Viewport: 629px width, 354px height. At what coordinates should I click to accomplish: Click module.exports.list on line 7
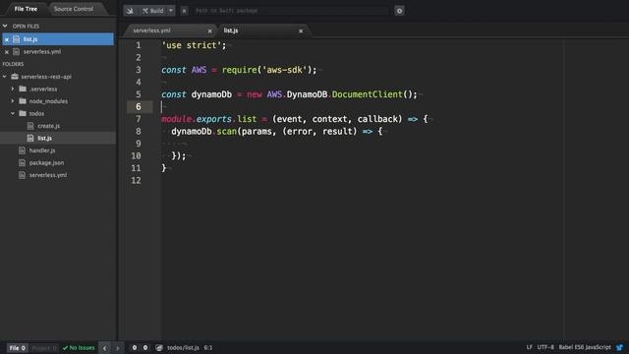click(208, 119)
